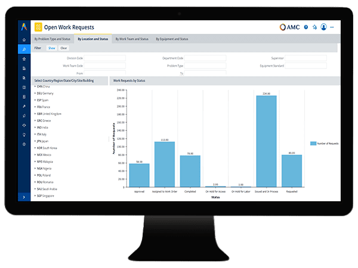Select the Search icon in the sidebar

[24, 49]
